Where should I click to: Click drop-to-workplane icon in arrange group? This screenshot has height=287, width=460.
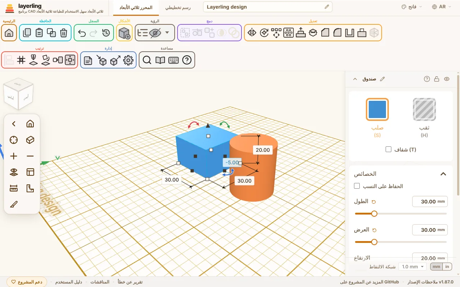pyautogui.click(x=33, y=60)
